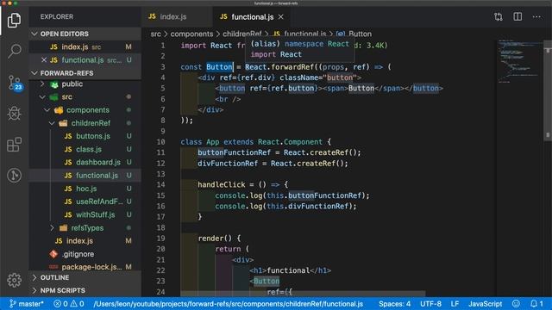This screenshot has width=552, height=310.
Task: Click divFunctionRef on line 12
Action: 228,164
